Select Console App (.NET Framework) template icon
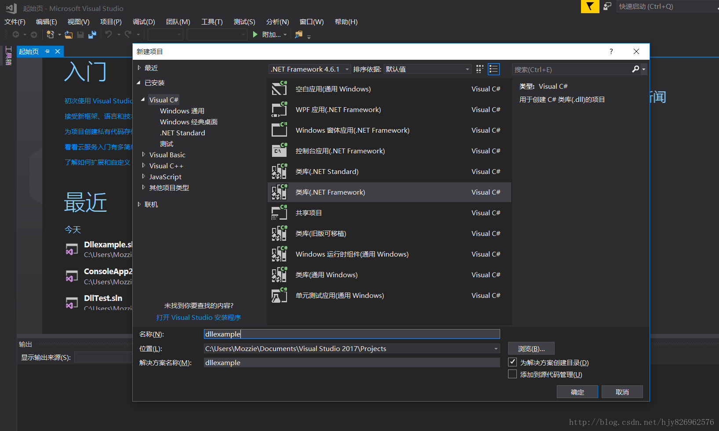The height and width of the screenshot is (431, 719). click(279, 150)
